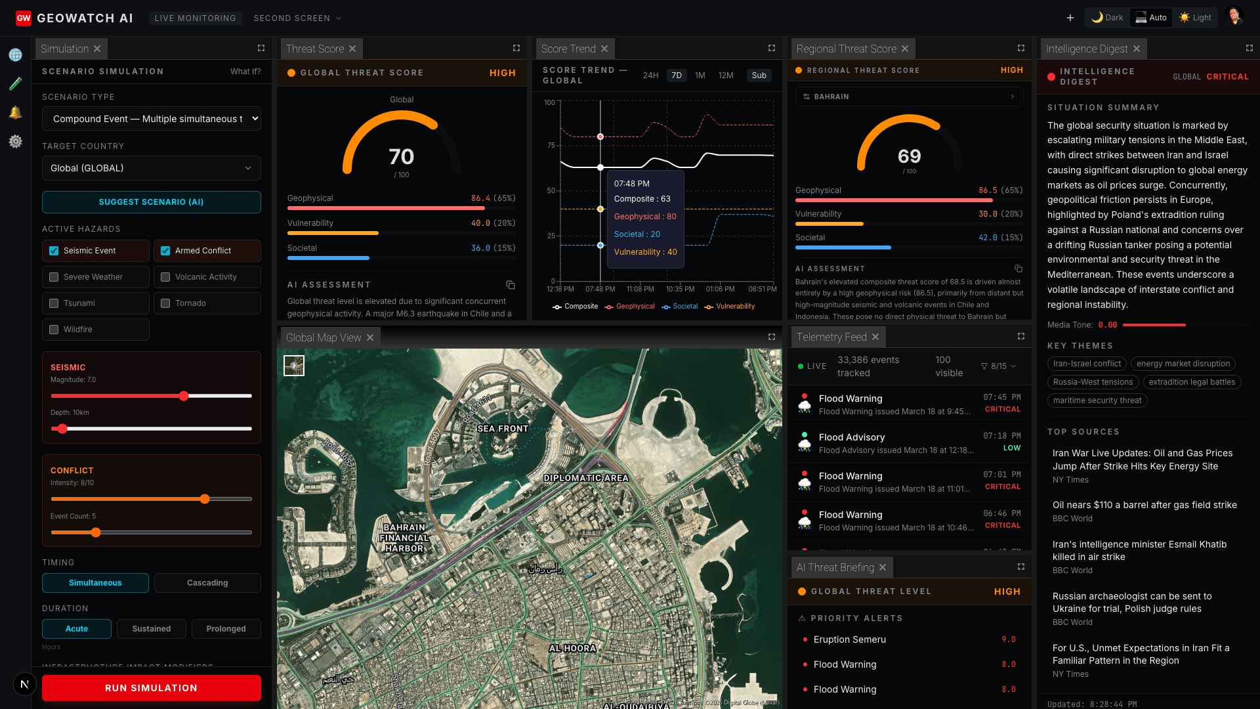Open the Scenario Type dropdown
The image size is (1260, 709).
tap(152, 119)
